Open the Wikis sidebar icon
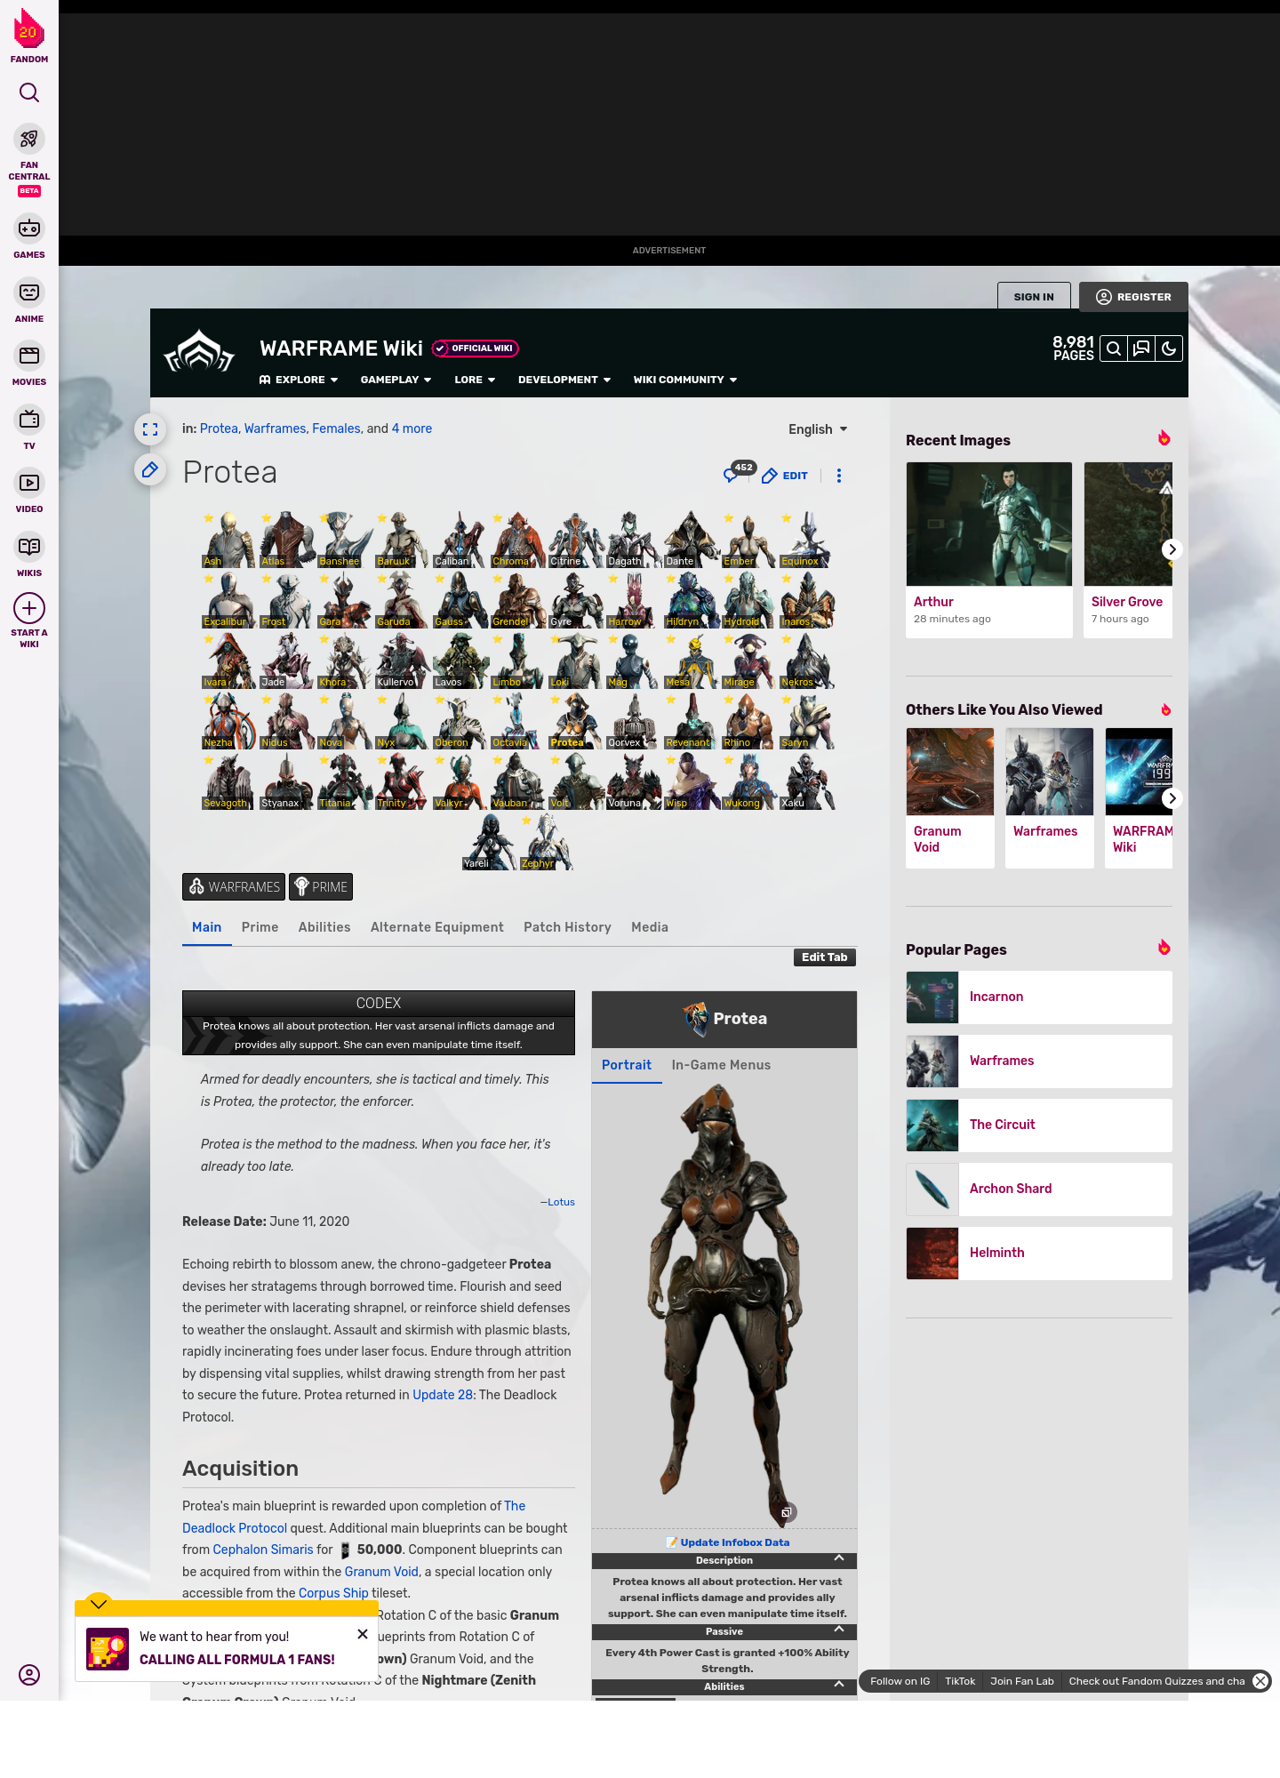The image size is (1280, 1778). coord(29,547)
